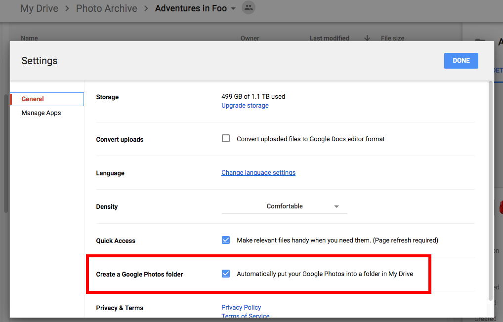Viewport: 503px width, 322px height.
Task: Open the Photo Archive folder breadcrumb
Action: pos(106,8)
